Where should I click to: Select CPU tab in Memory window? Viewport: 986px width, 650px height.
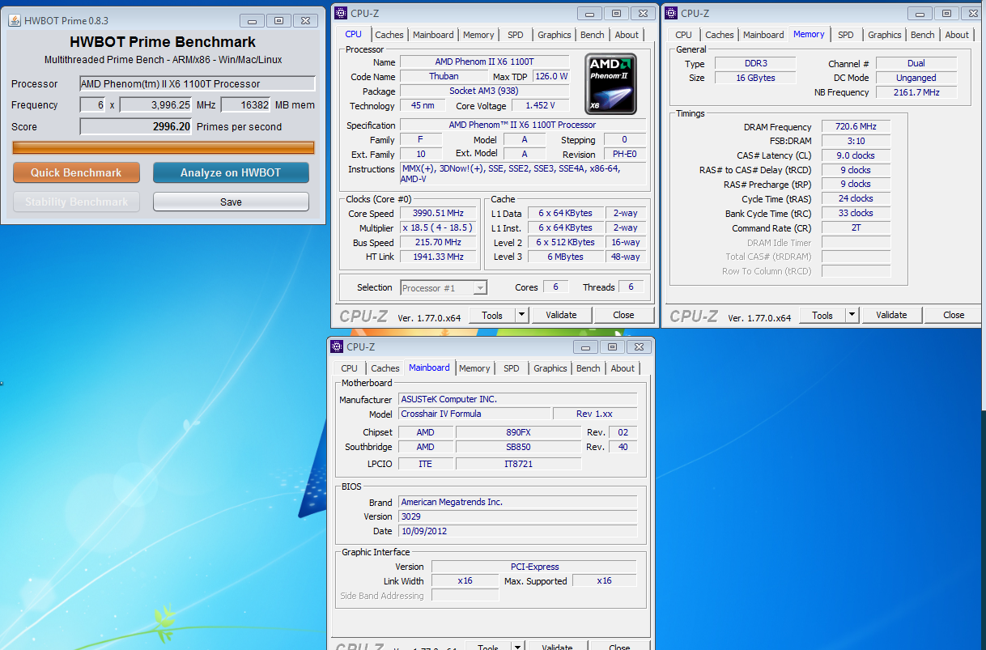coord(684,35)
